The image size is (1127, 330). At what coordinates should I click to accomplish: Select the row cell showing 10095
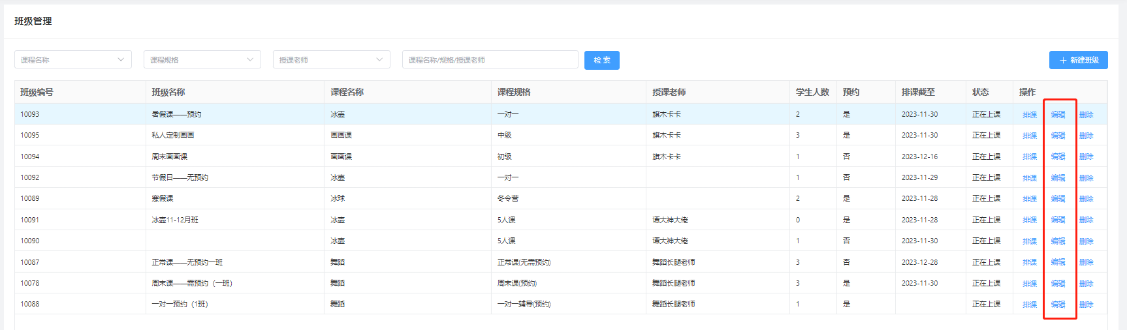[x=30, y=135]
